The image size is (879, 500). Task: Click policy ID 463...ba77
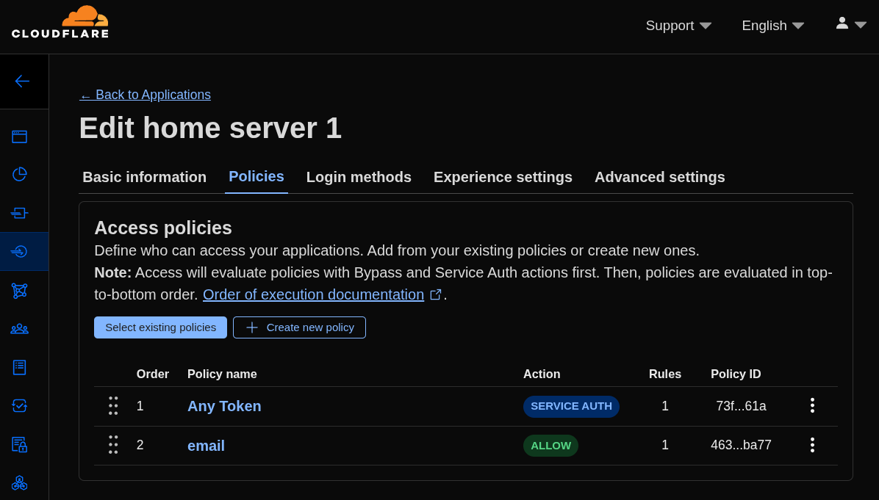click(x=741, y=445)
